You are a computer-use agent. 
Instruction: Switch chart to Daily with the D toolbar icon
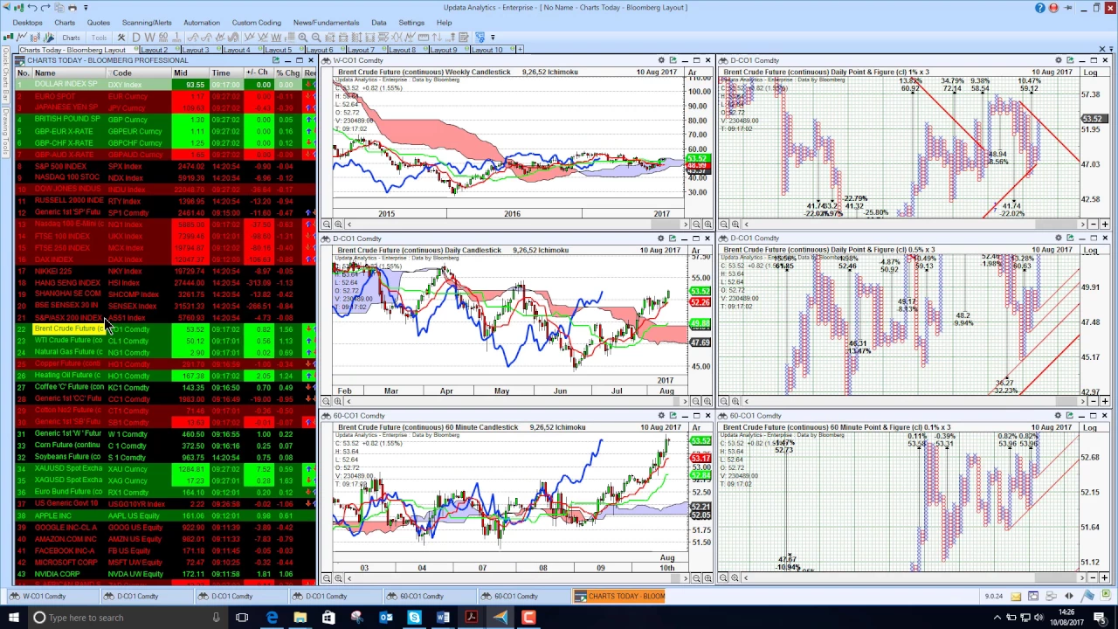tap(136, 38)
